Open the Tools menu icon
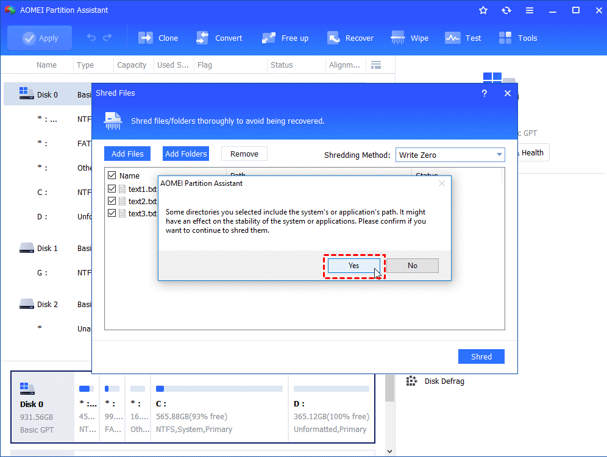 coord(505,38)
